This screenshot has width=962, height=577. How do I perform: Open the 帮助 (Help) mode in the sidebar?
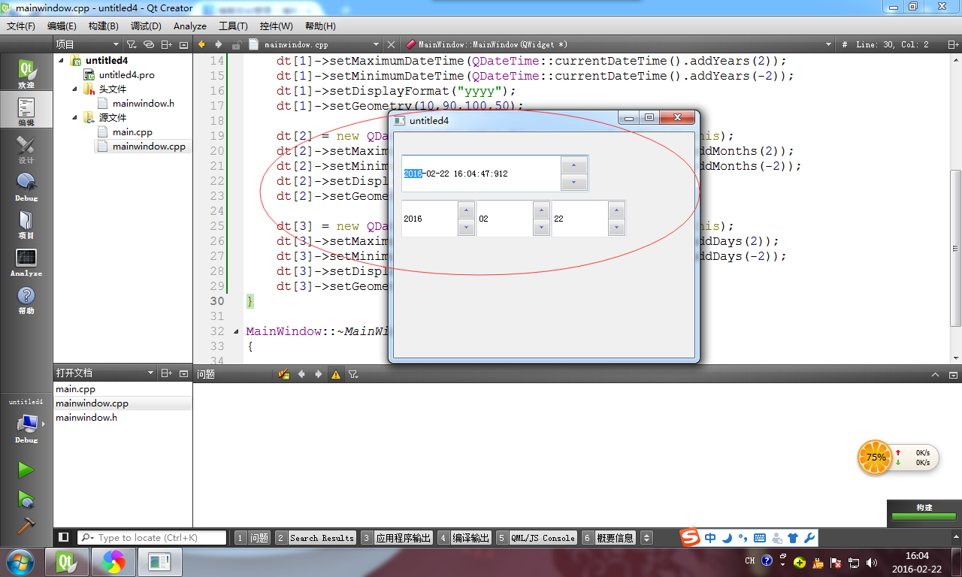[x=26, y=299]
